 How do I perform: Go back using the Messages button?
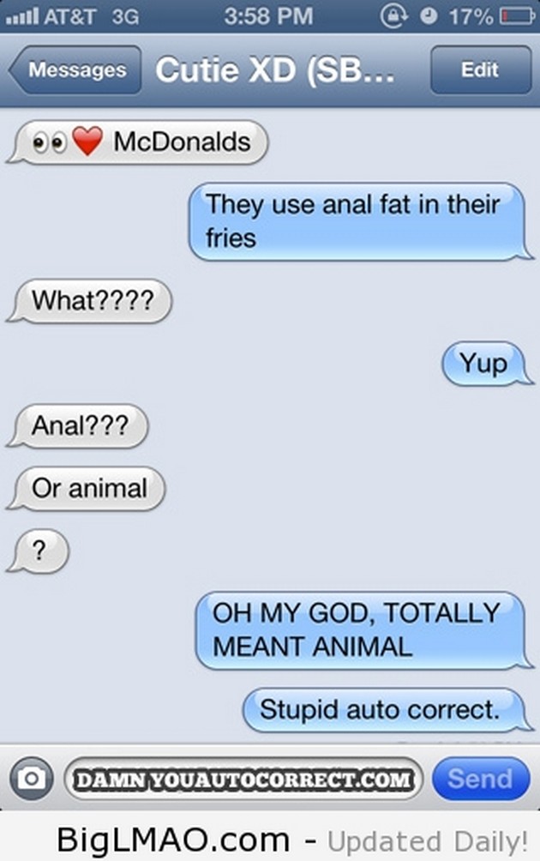(x=75, y=69)
